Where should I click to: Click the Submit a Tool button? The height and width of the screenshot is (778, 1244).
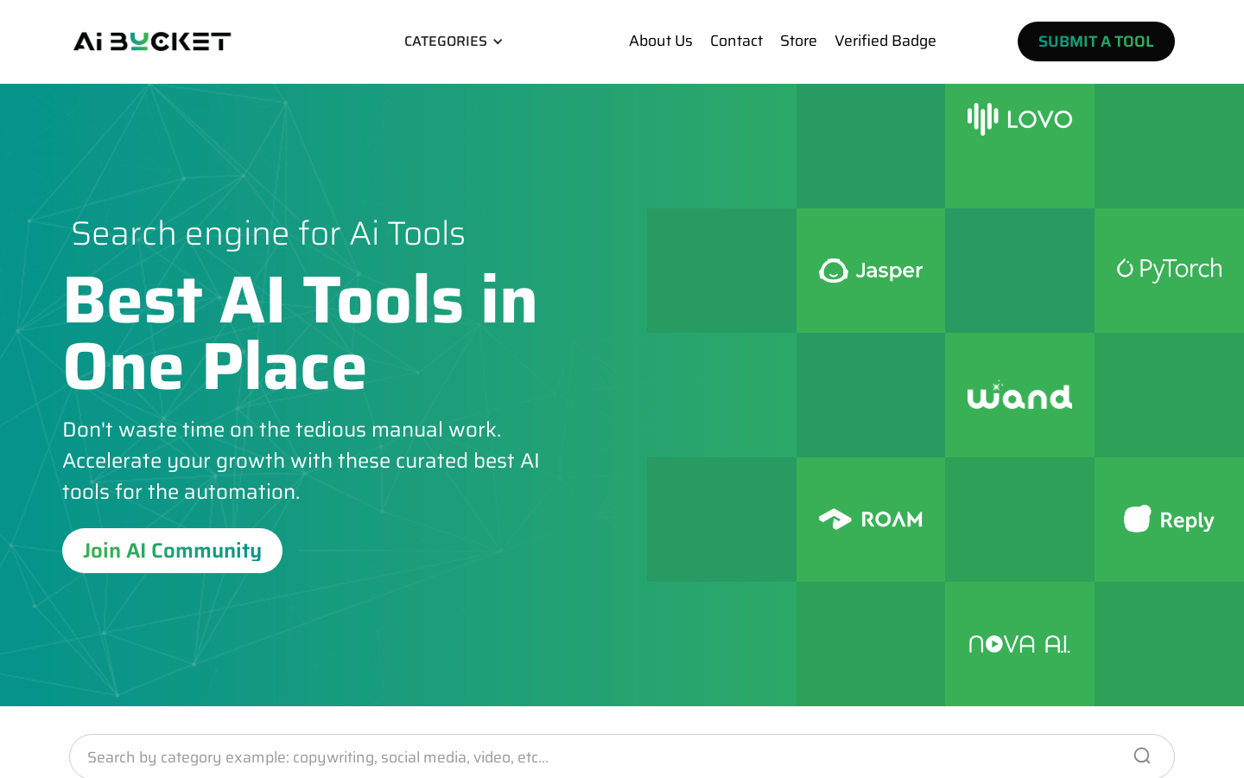click(x=1095, y=41)
